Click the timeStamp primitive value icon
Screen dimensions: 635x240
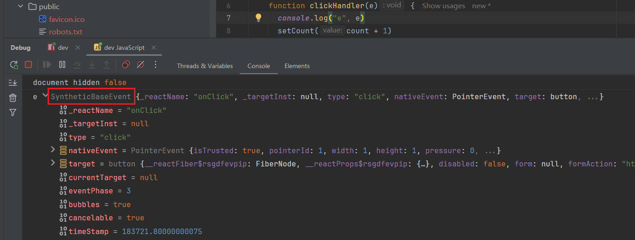pyautogui.click(x=63, y=231)
